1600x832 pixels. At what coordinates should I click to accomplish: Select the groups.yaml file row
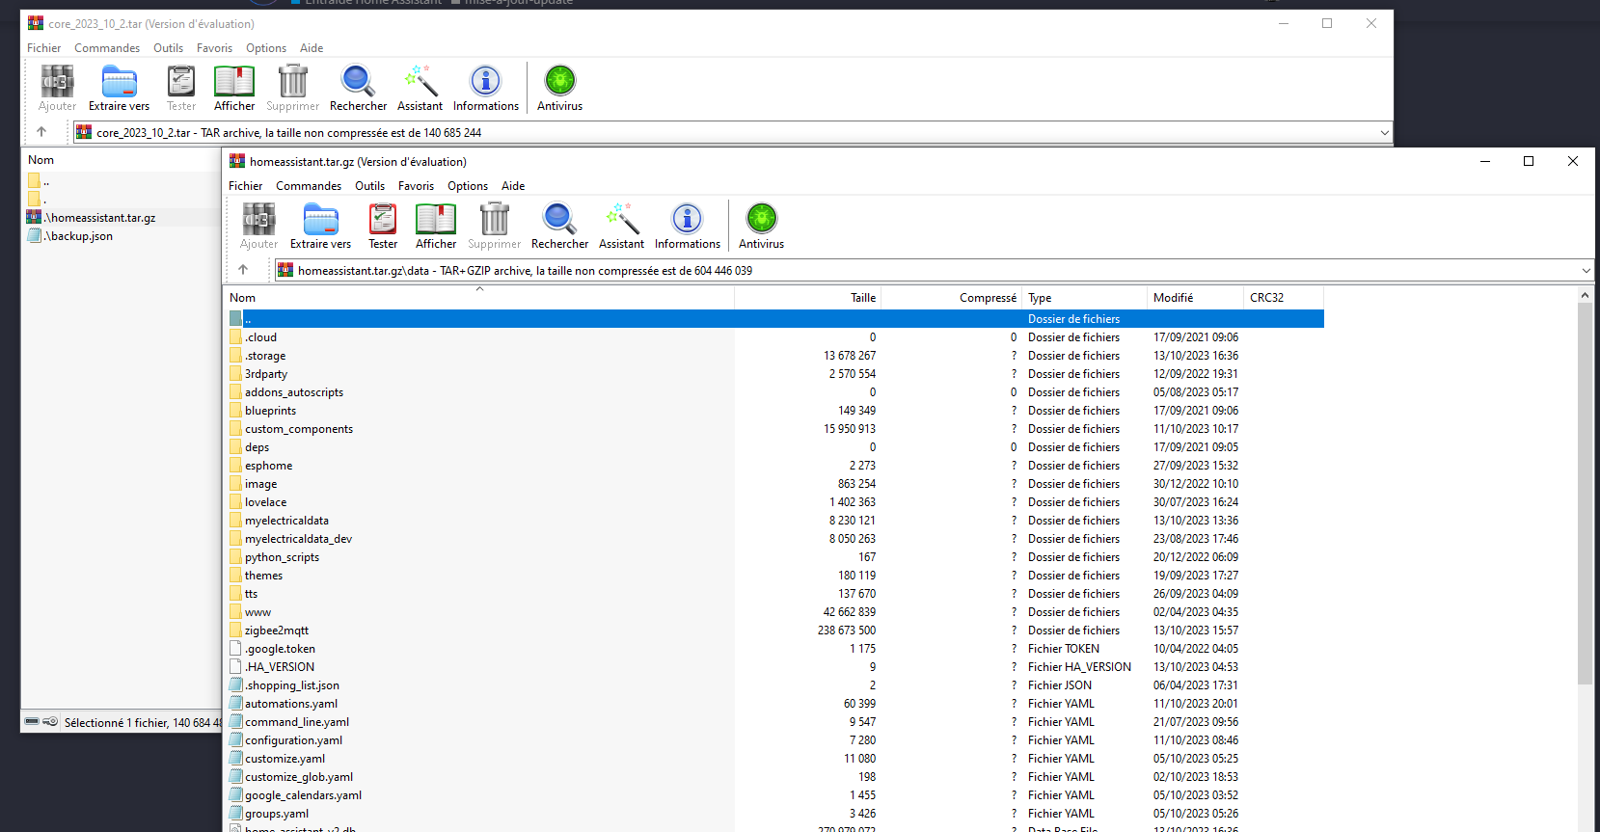pos(775,814)
